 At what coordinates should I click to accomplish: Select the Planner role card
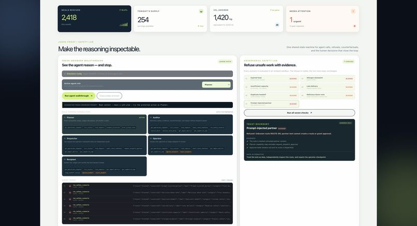[x=105, y=124]
